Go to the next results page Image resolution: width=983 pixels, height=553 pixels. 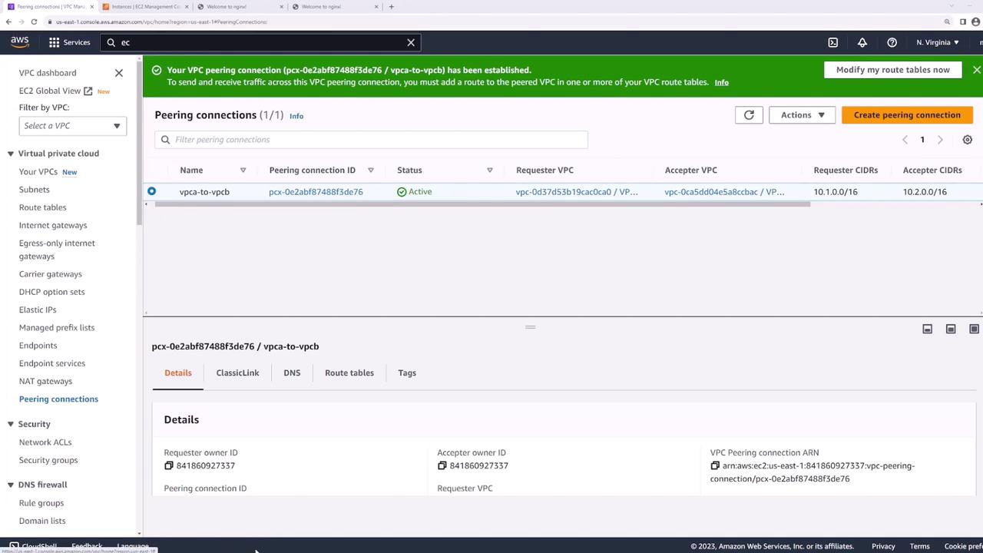[940, 140]
